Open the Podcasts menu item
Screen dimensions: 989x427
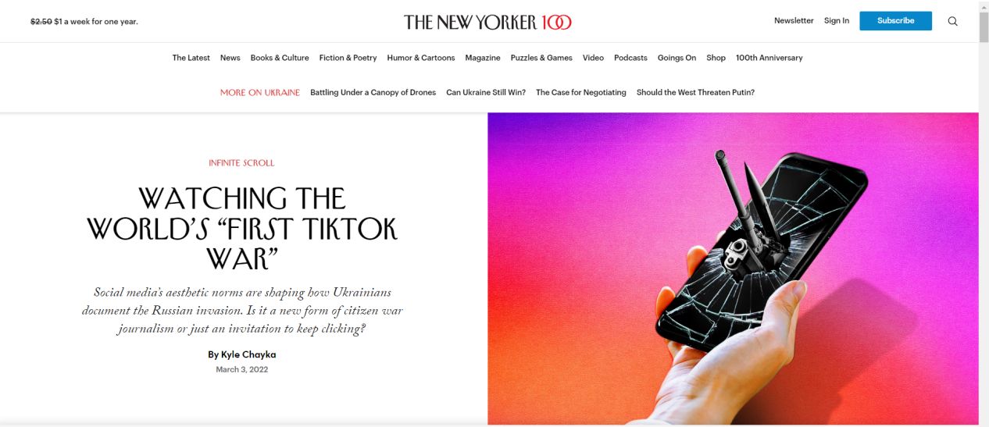630,58
